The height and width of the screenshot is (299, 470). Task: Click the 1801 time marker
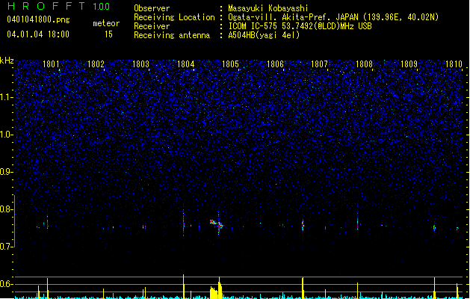point(51,64)
